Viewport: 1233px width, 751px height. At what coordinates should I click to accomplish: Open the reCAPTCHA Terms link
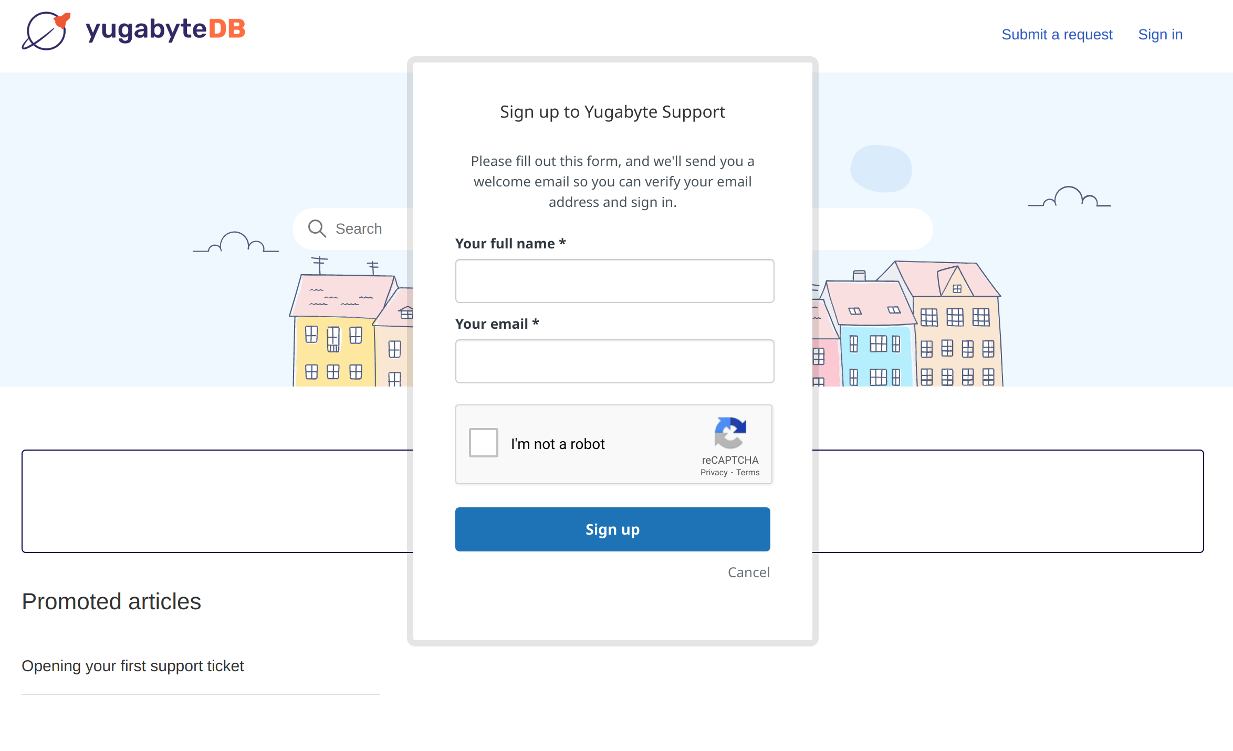[748, 473]
